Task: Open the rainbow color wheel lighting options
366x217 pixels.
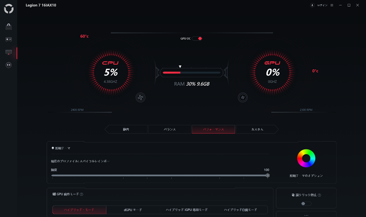Action: 306,158
